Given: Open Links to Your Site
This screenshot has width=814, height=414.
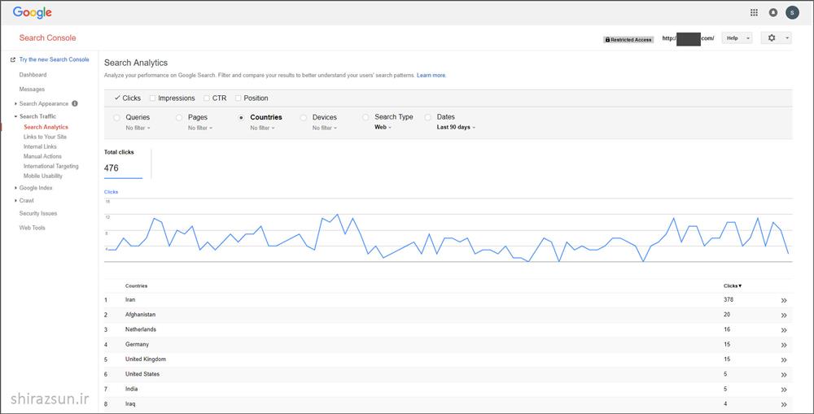Looking at the screenshot, I should 45,137.
